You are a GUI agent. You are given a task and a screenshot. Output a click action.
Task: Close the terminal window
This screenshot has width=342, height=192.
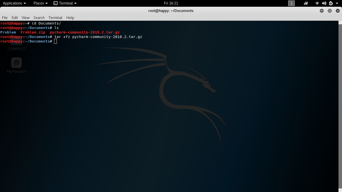[x=338, y=11]
